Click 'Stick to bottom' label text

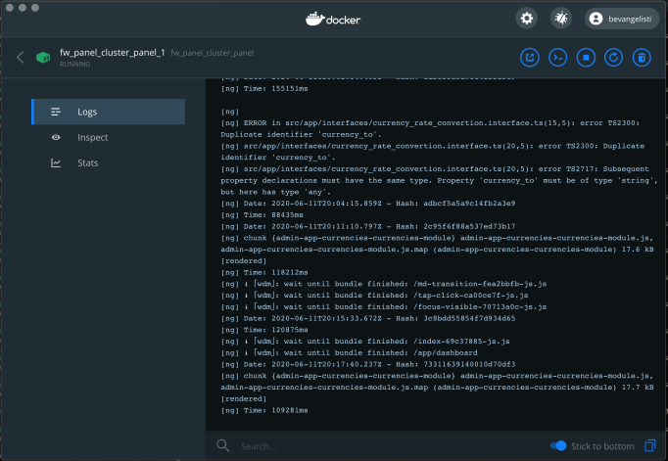[602, 446]
